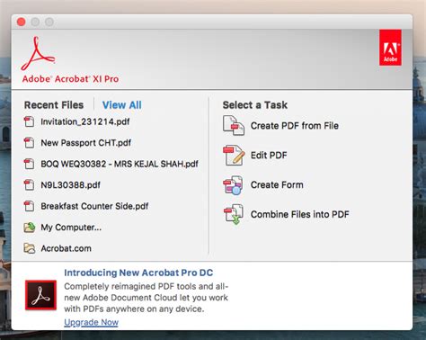Click the Acrobat.com folder icon
The height and width of the screenshot is (340, 426).
(x=30, y=248)
